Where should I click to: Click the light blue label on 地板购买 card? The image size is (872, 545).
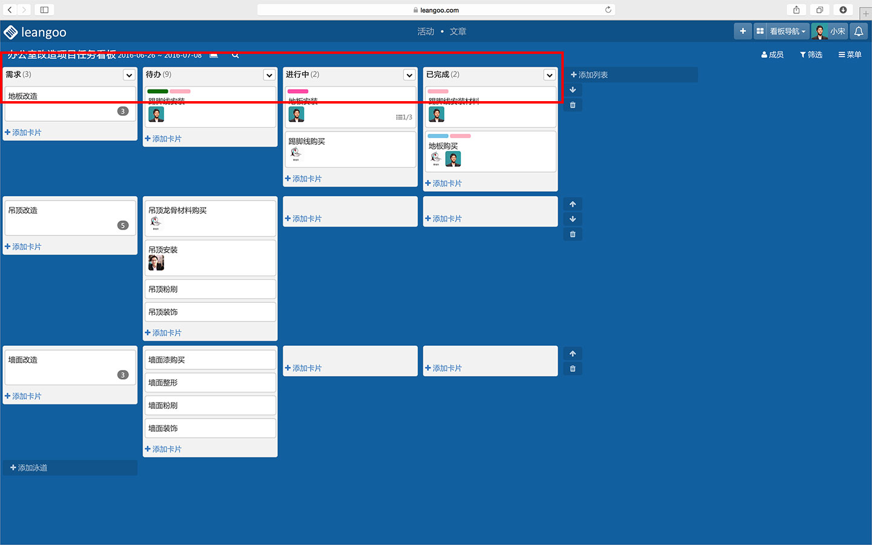click(438, 136)
